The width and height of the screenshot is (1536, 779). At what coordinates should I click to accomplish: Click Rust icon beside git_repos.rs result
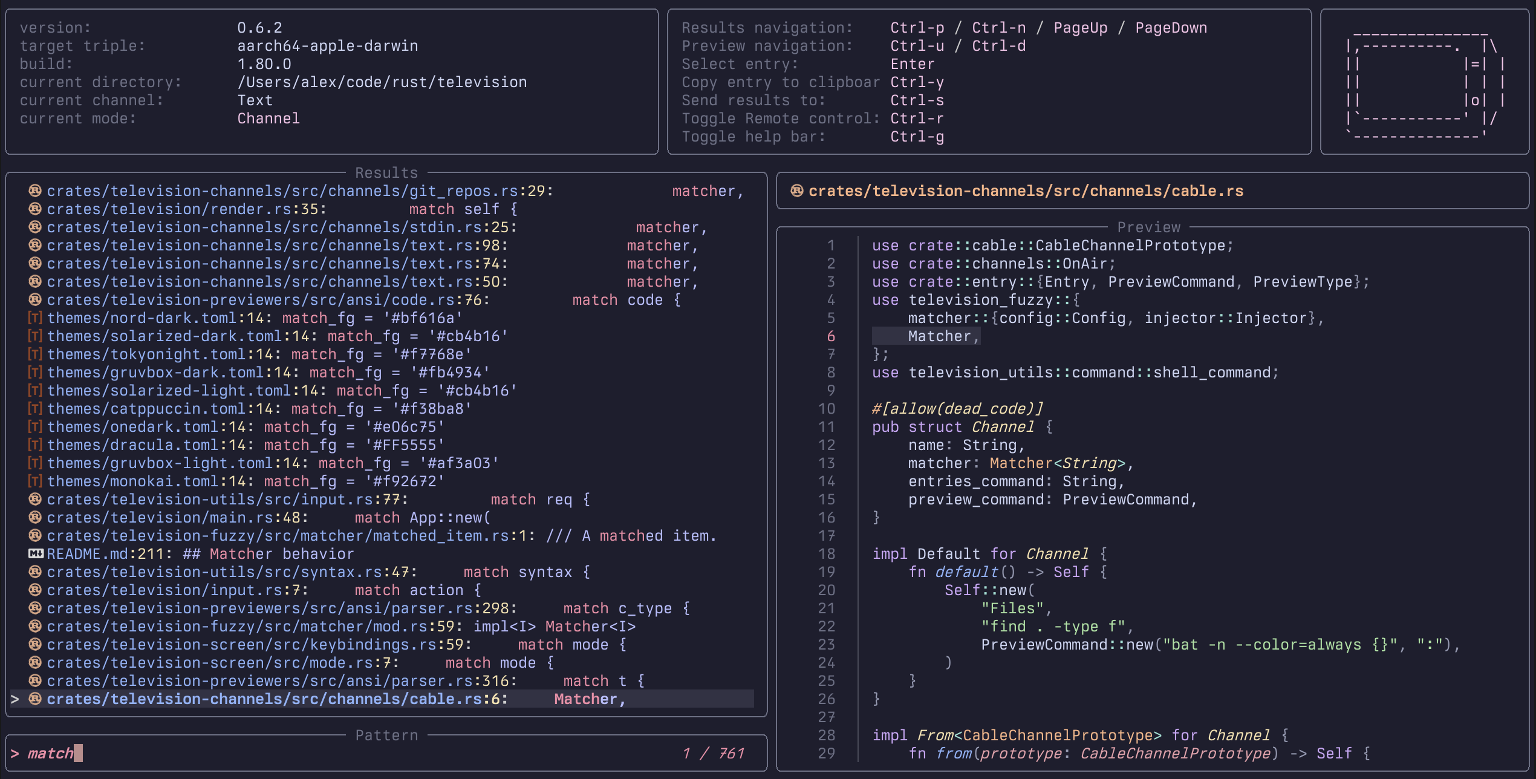(x=35, y=191)
